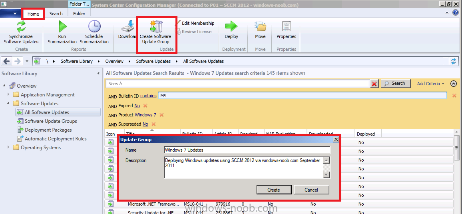Click the Software Library breadcrumb
The width and height of the screenshot is (462, 214).
click(77, 61)
